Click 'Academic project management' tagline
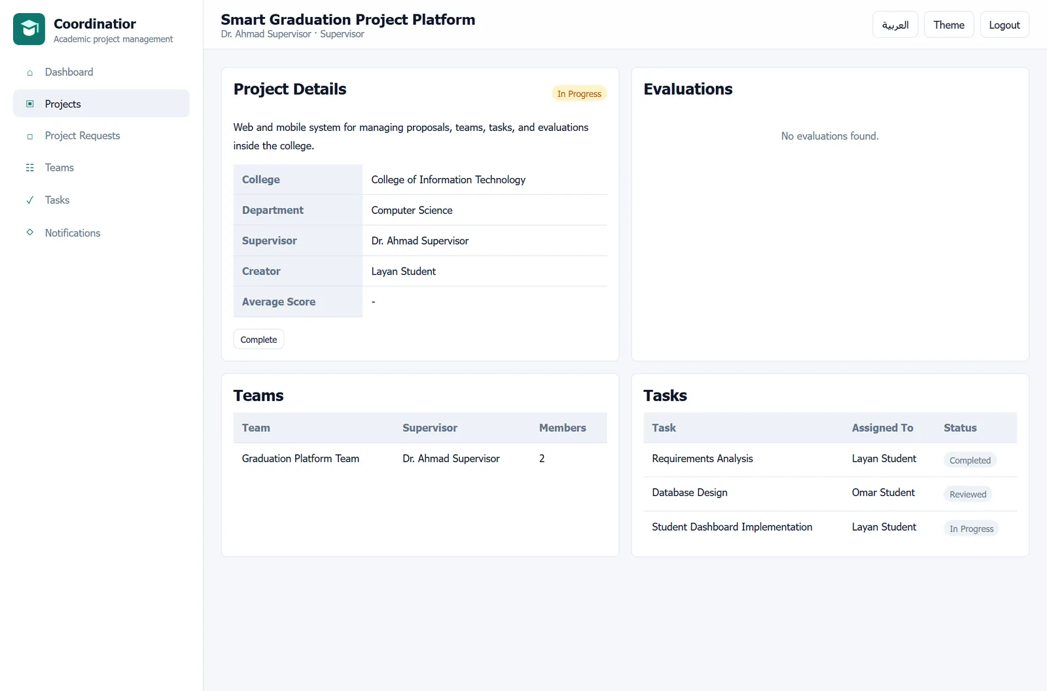The width and height of the screenshot is (1047, 691). point(113,39)
